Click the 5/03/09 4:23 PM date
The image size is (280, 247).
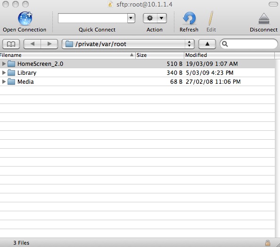click(209, 73)
